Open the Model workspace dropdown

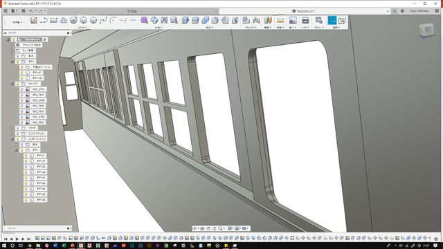[x=17, y=22]
